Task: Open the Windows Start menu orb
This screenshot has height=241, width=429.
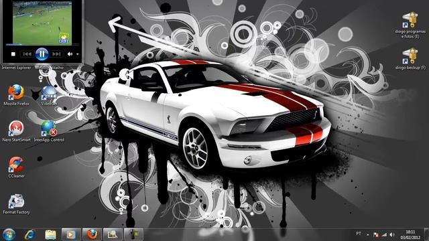Action: (9, 234)
